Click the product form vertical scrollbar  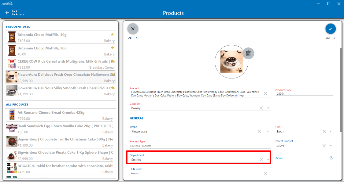[341, 89]
